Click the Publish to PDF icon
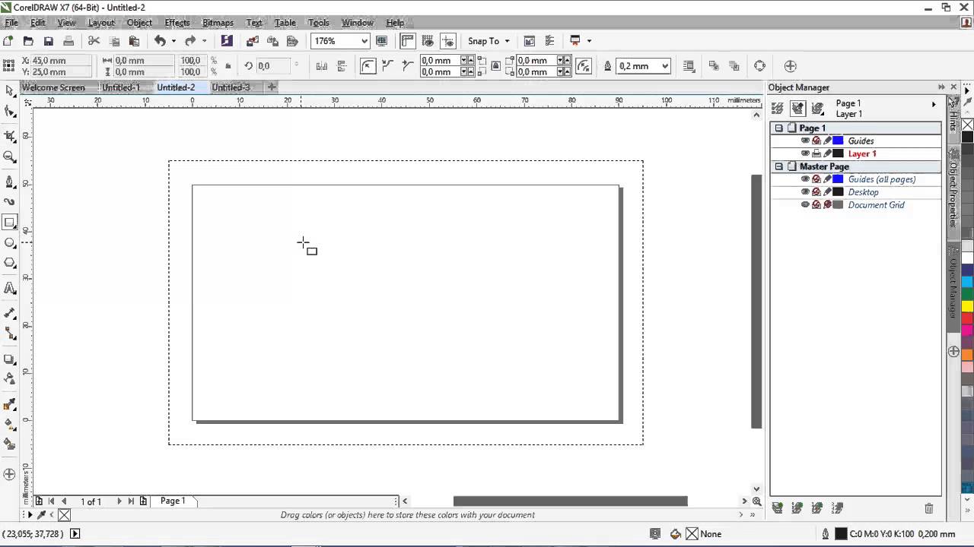The height and width of the screenshot is (547, 974). [292, 41]
